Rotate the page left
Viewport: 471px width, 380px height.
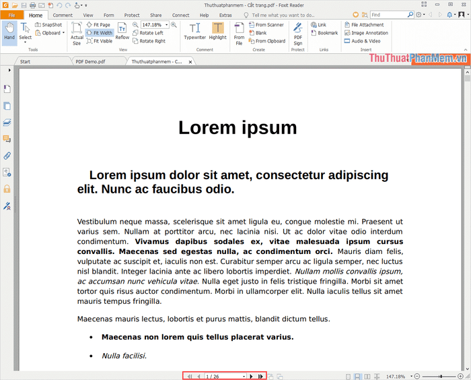pyautogui.click(x=148, y=33)
